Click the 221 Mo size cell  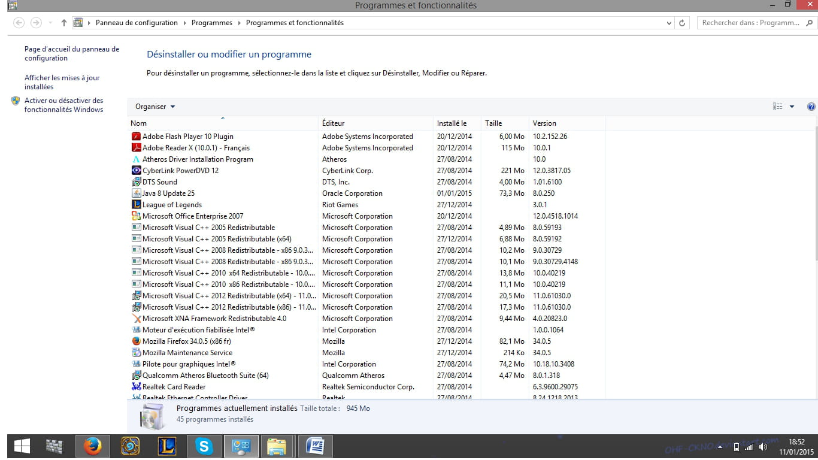[513, 171]
